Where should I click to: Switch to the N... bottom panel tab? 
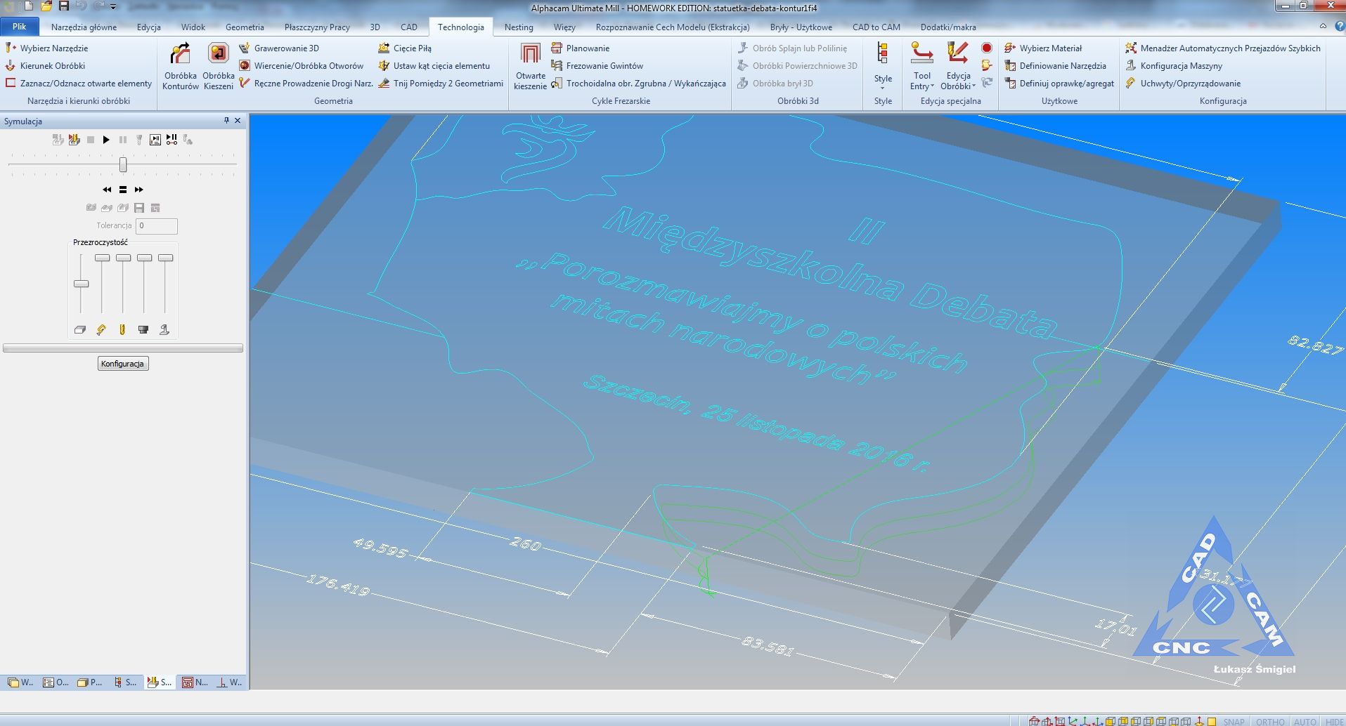[x=195, y=682]
